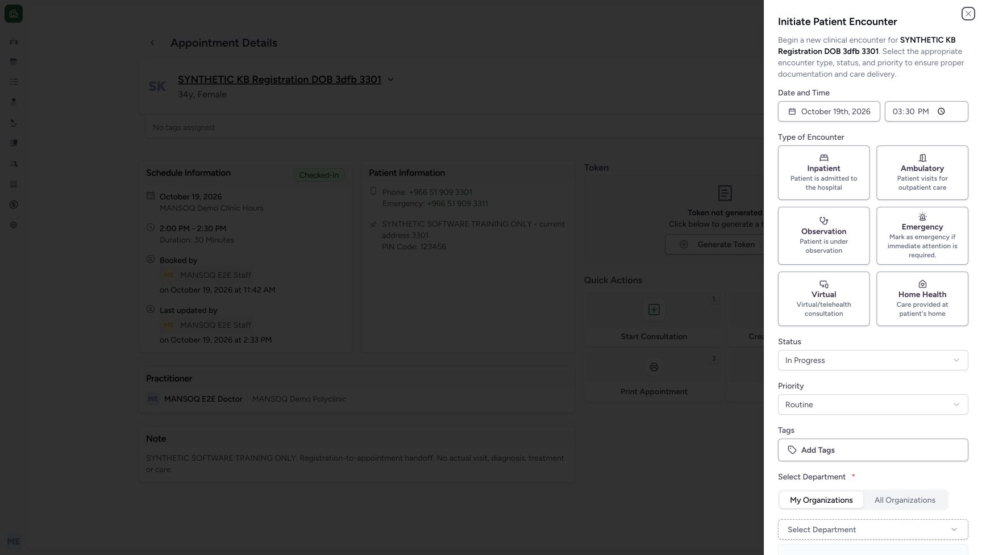Click the Print Appointment printer icon
This screenshot has width=982, height=555.
654,367
